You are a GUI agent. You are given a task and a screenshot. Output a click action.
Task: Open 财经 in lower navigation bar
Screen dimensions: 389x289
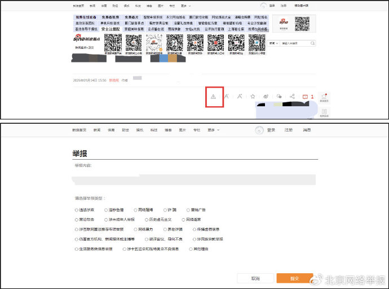(x=126, y=130)
